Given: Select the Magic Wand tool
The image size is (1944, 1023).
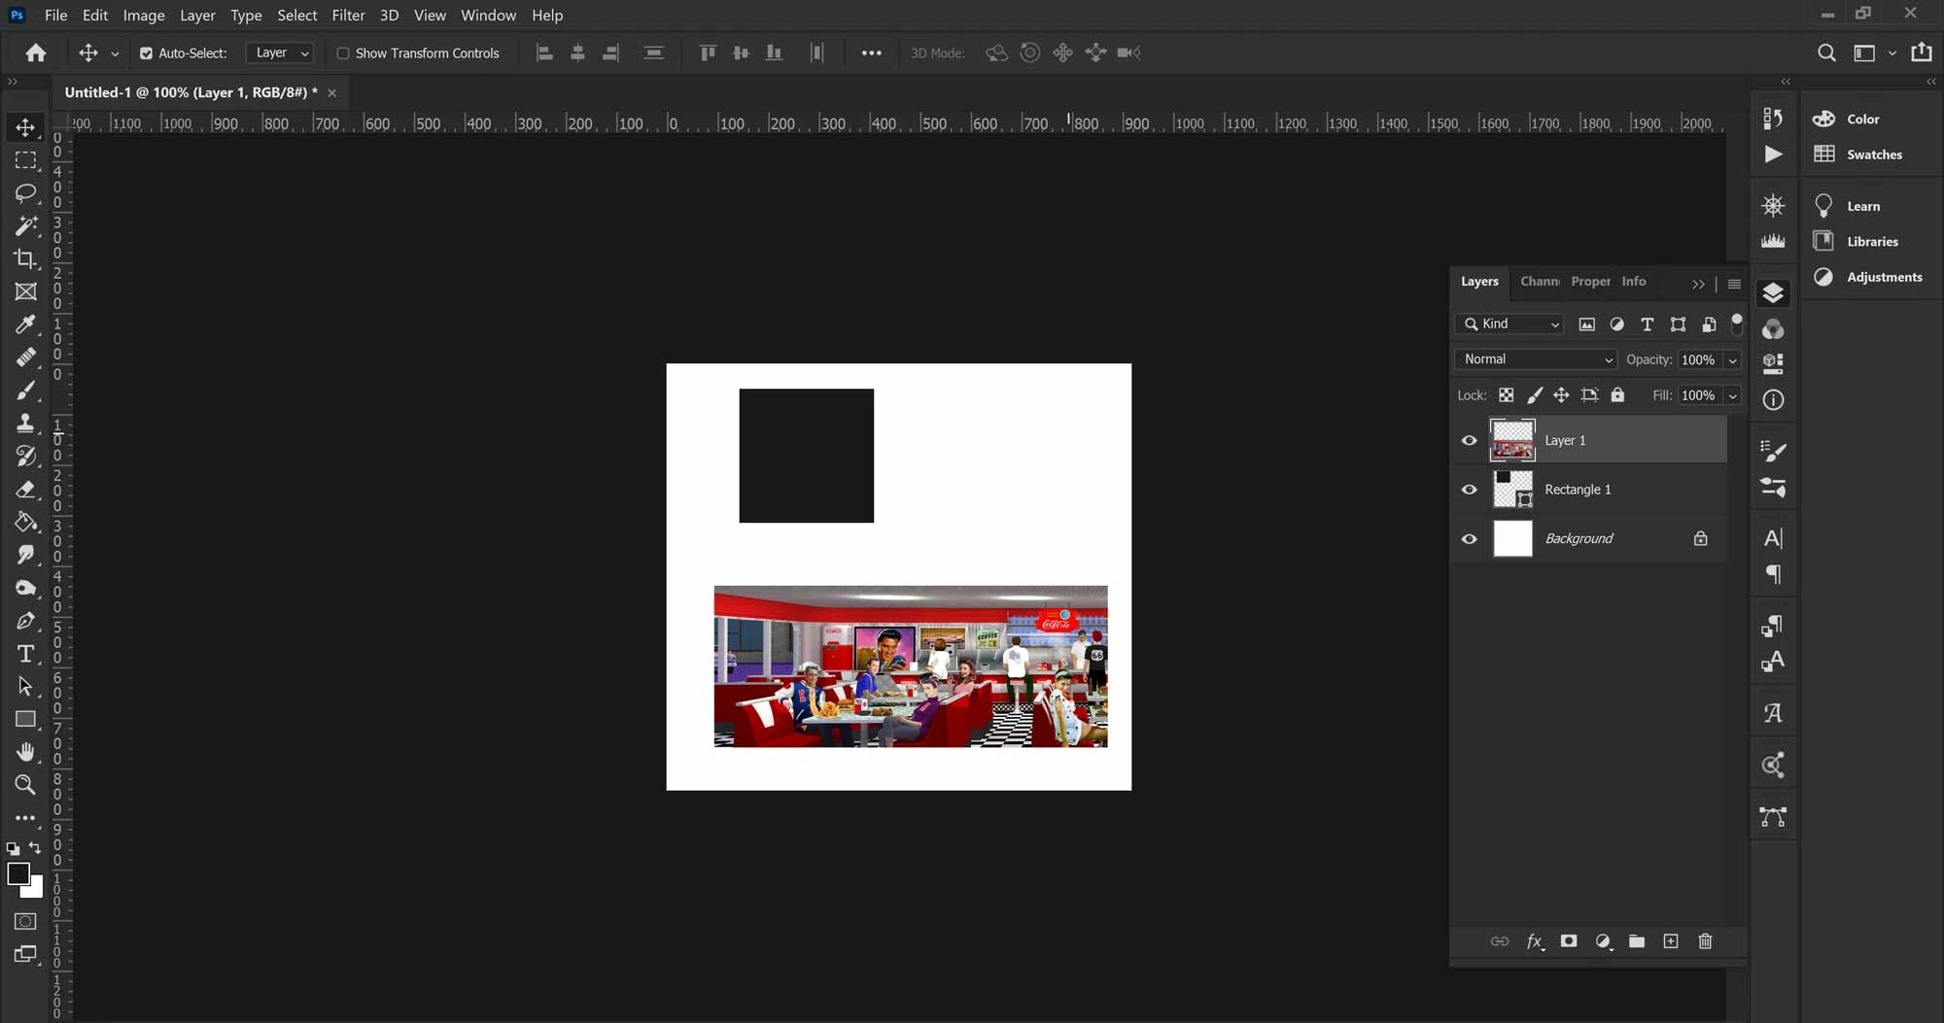Looking at the screenshot, I should point(26,226).
